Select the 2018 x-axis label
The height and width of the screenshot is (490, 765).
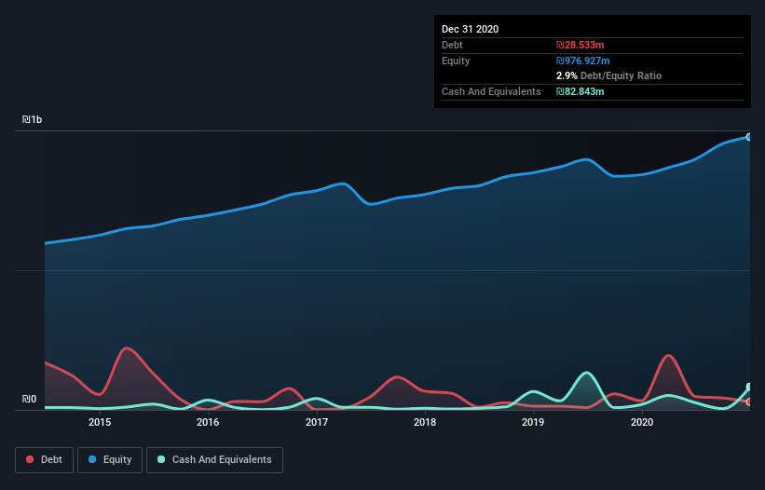click(x=425, y=422)
